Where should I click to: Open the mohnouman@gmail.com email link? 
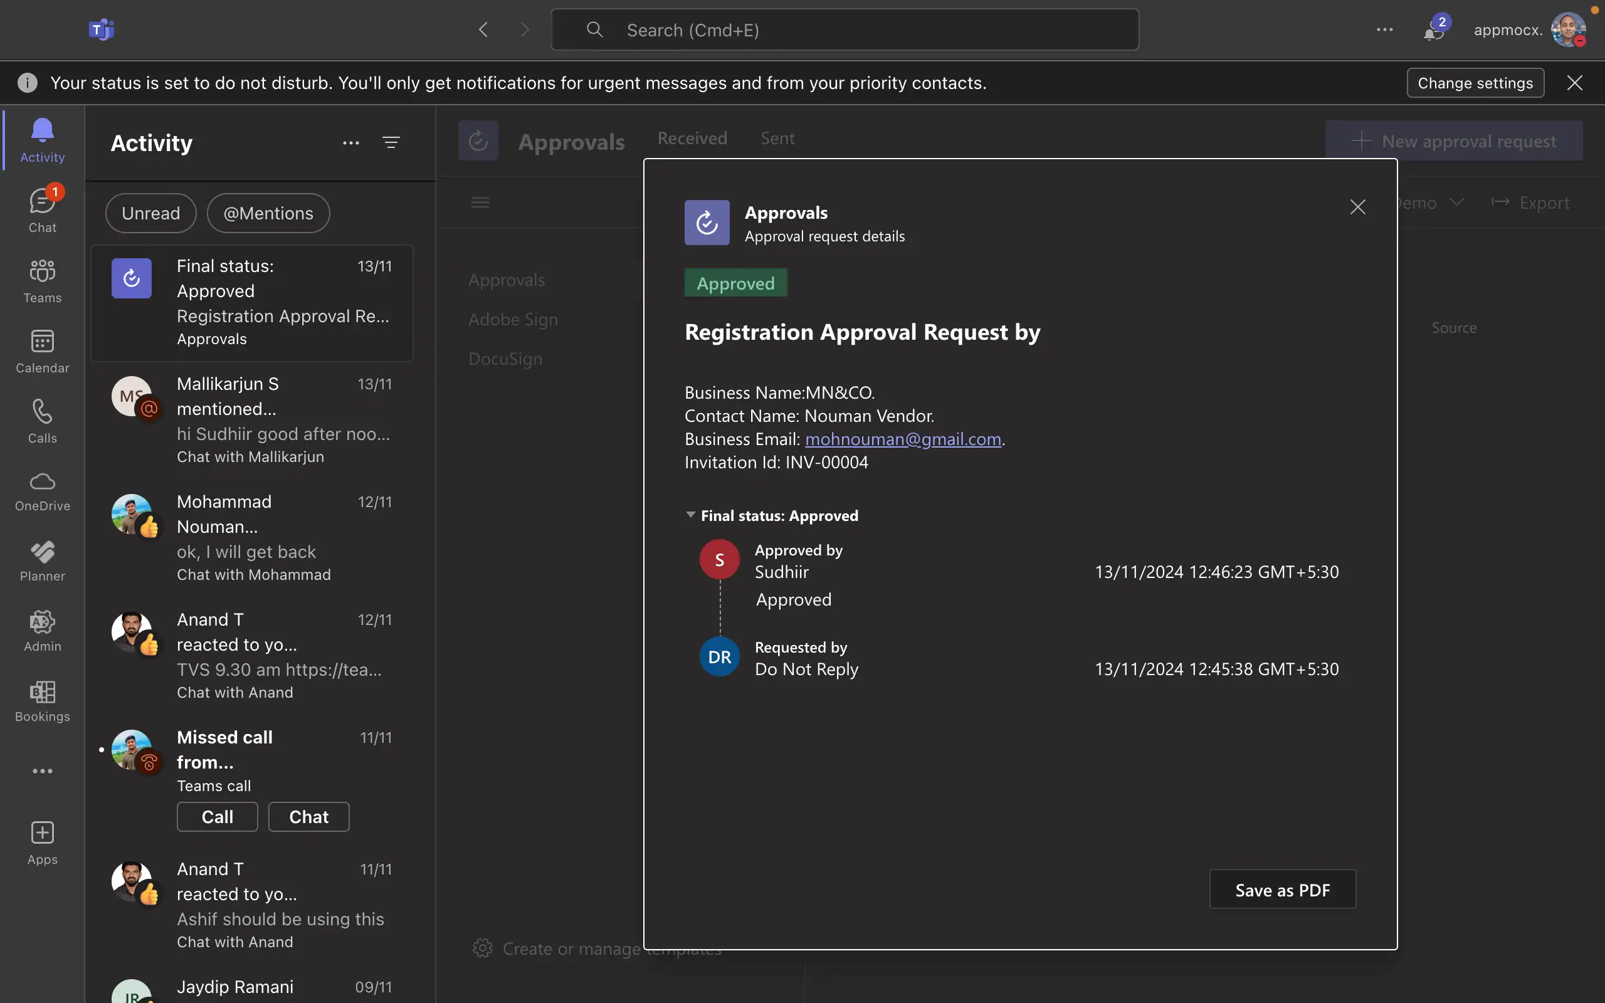pyautogui.click(x=903, y=439)
